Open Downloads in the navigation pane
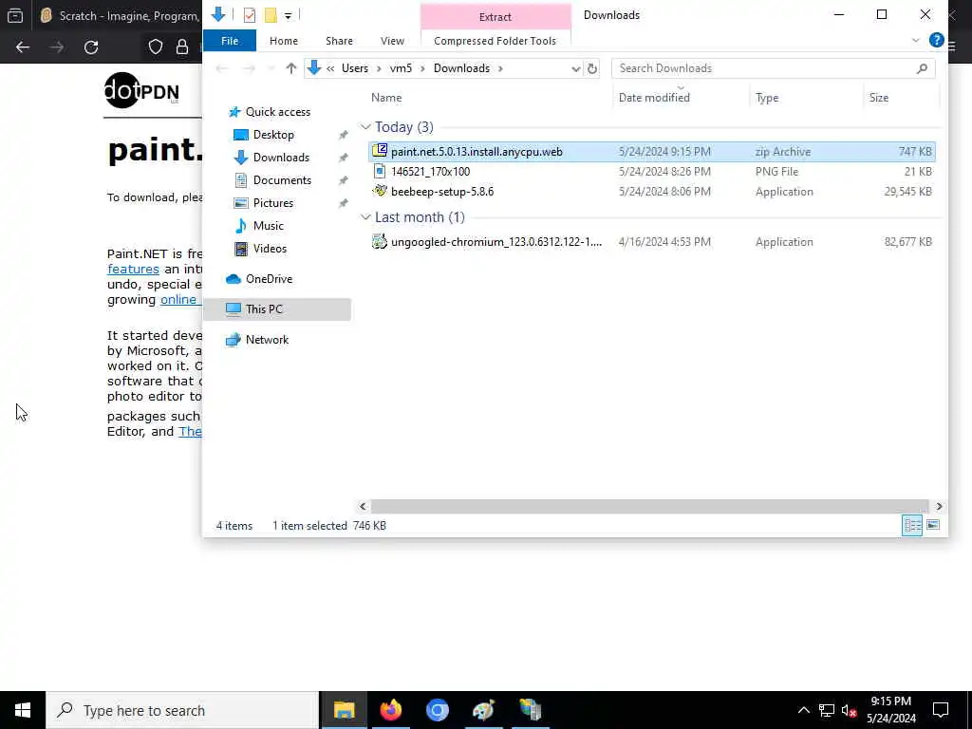 [x=281, y=158]
